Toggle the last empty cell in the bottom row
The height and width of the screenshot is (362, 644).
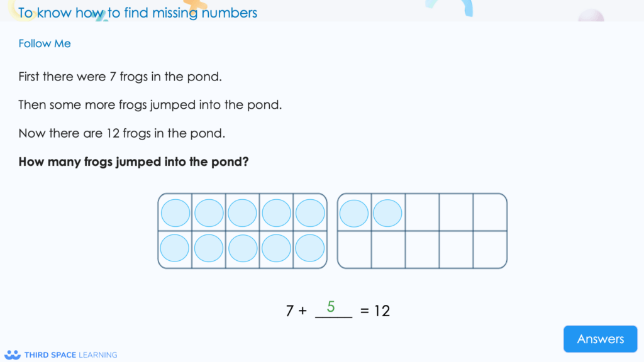coord(489,248)
